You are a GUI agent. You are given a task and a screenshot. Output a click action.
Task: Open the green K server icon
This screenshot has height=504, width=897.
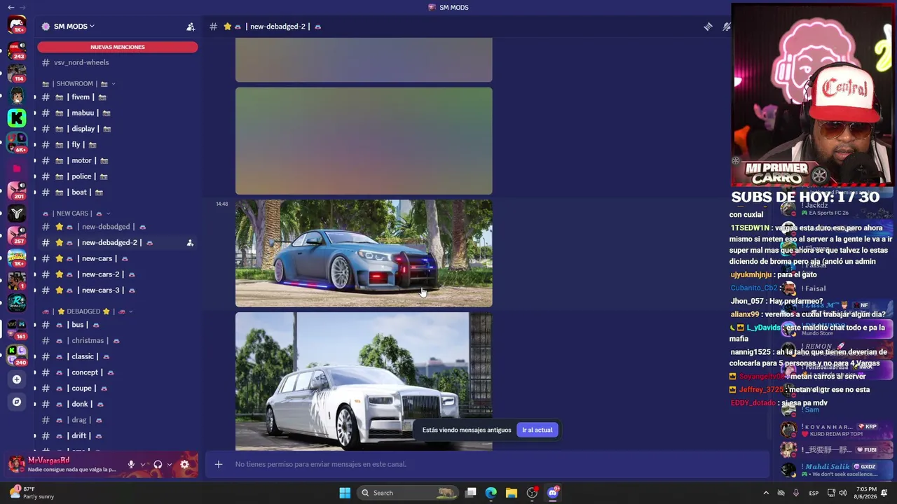click(17, 118)
